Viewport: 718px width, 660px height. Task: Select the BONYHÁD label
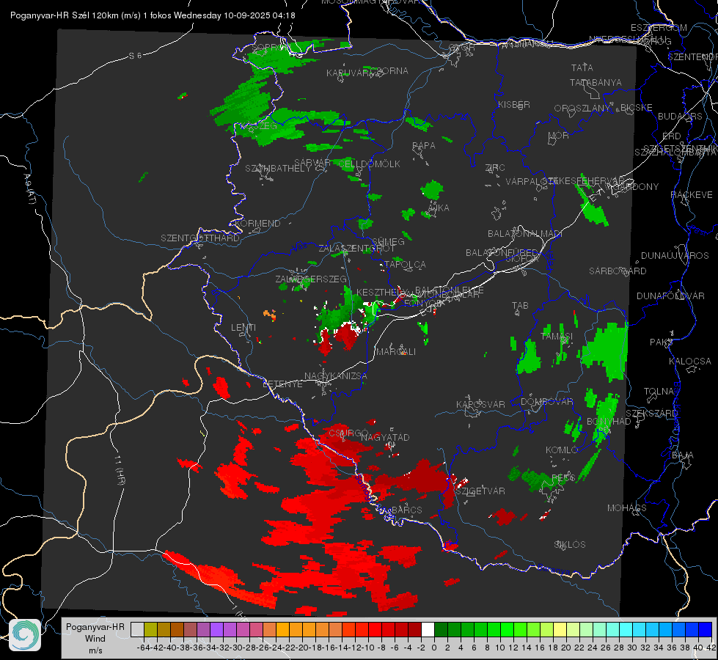coord(609,422)
